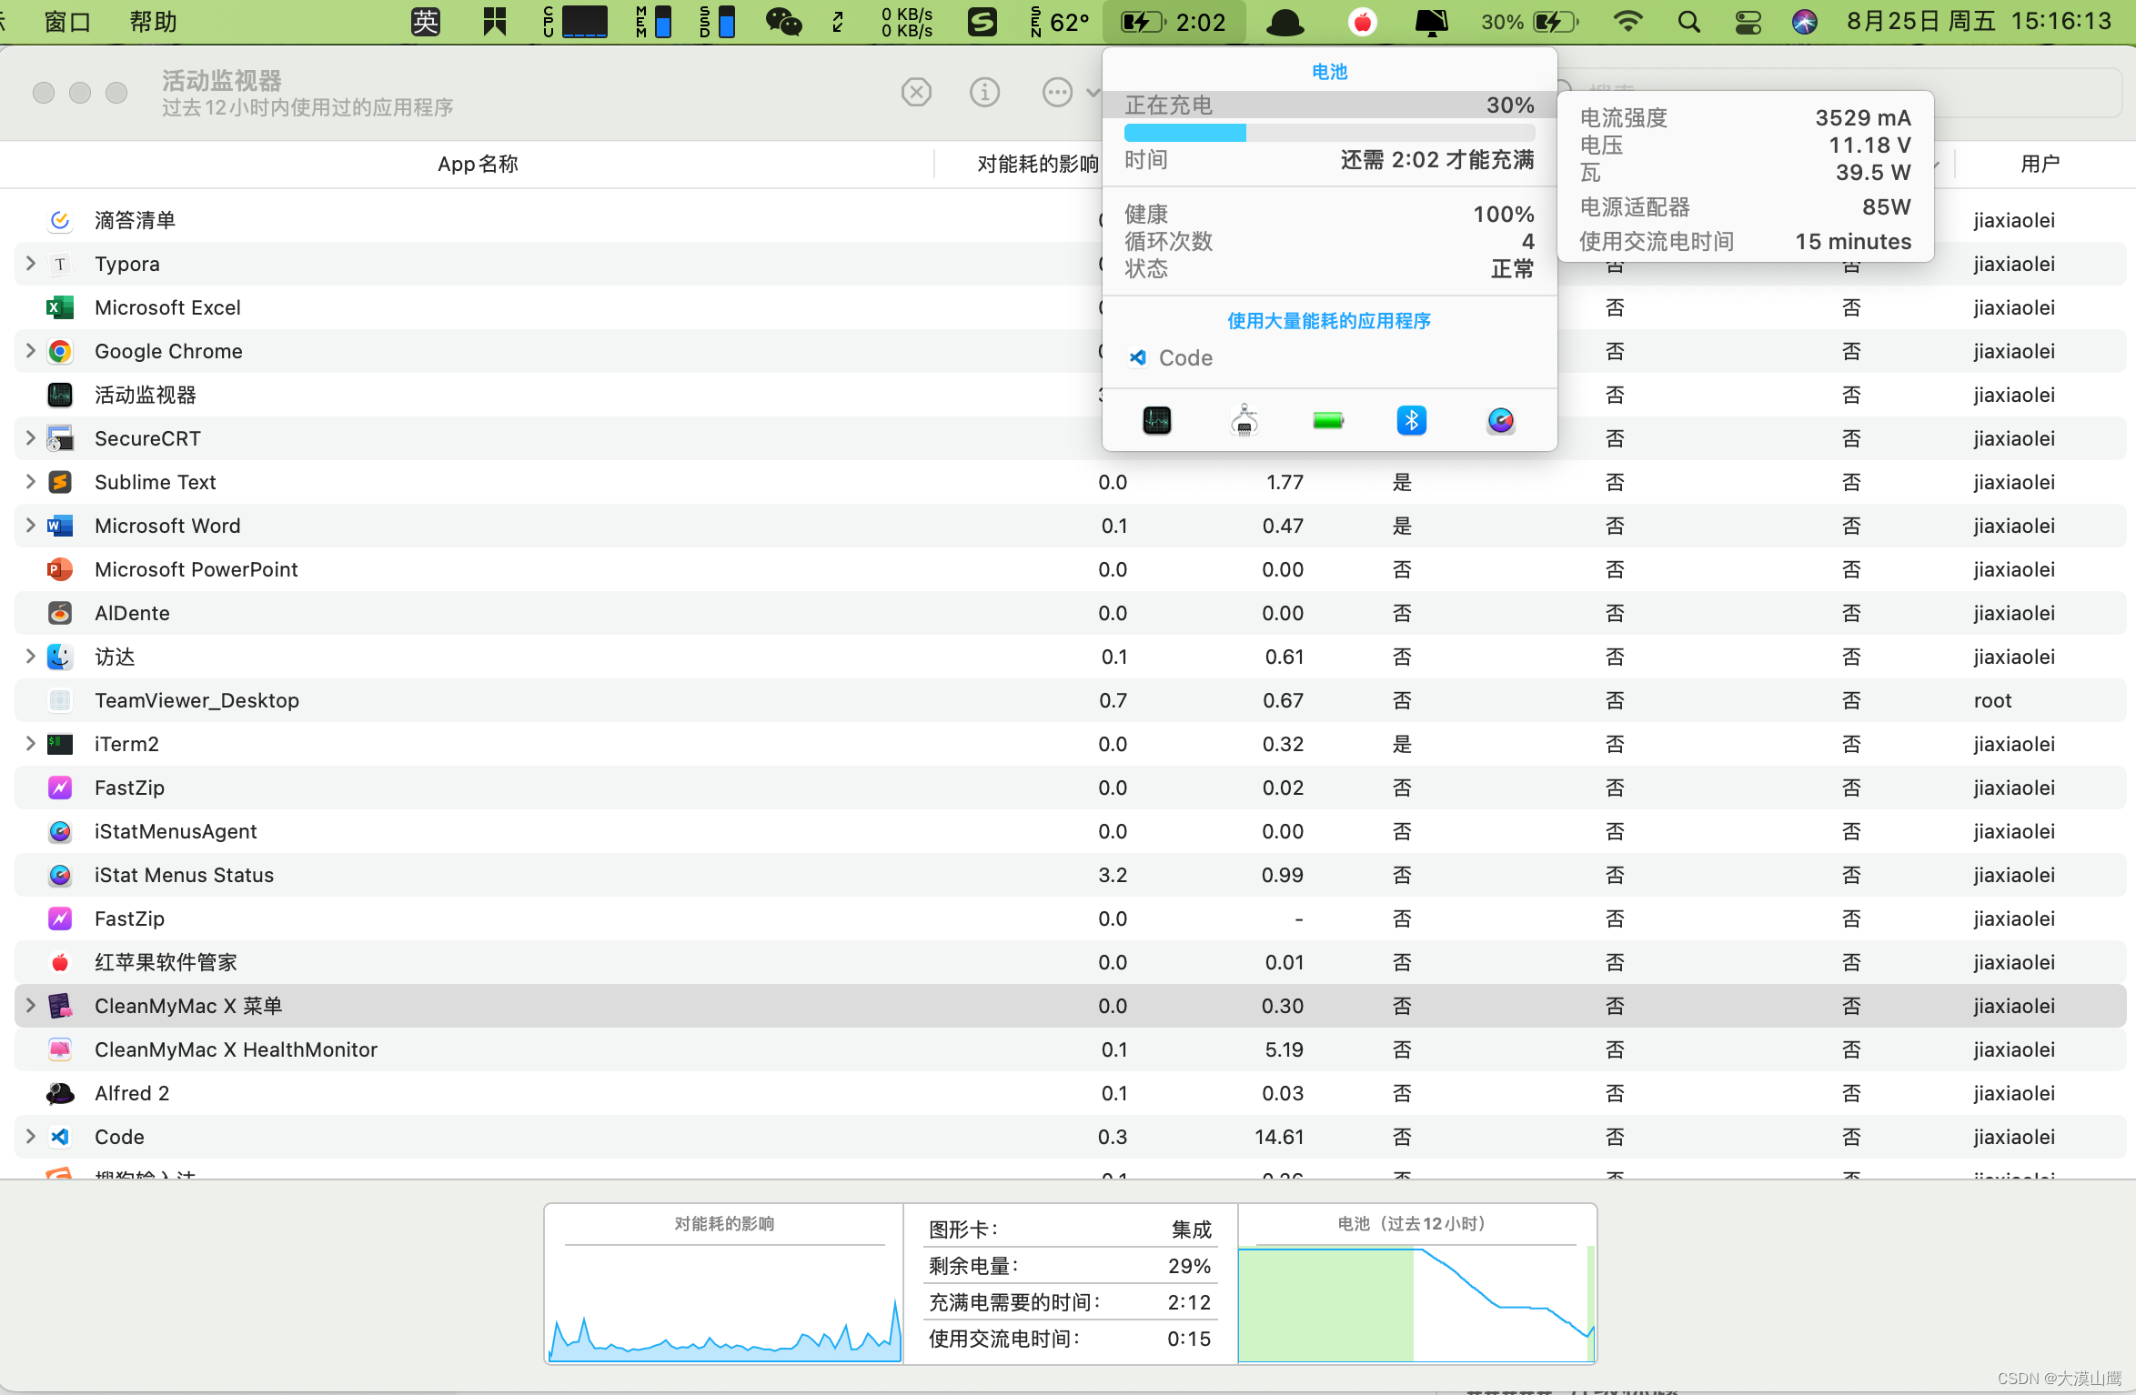Click the stop process X toolbar button

916,92
